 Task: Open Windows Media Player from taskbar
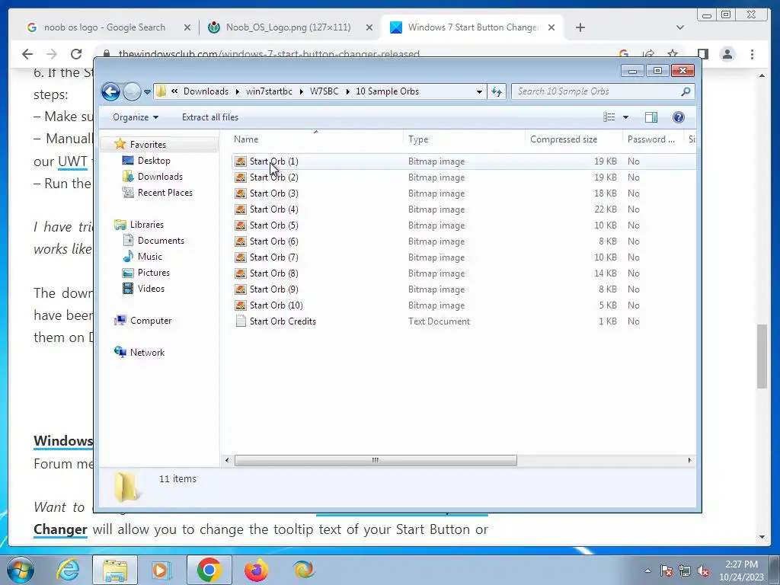point(161,570)
